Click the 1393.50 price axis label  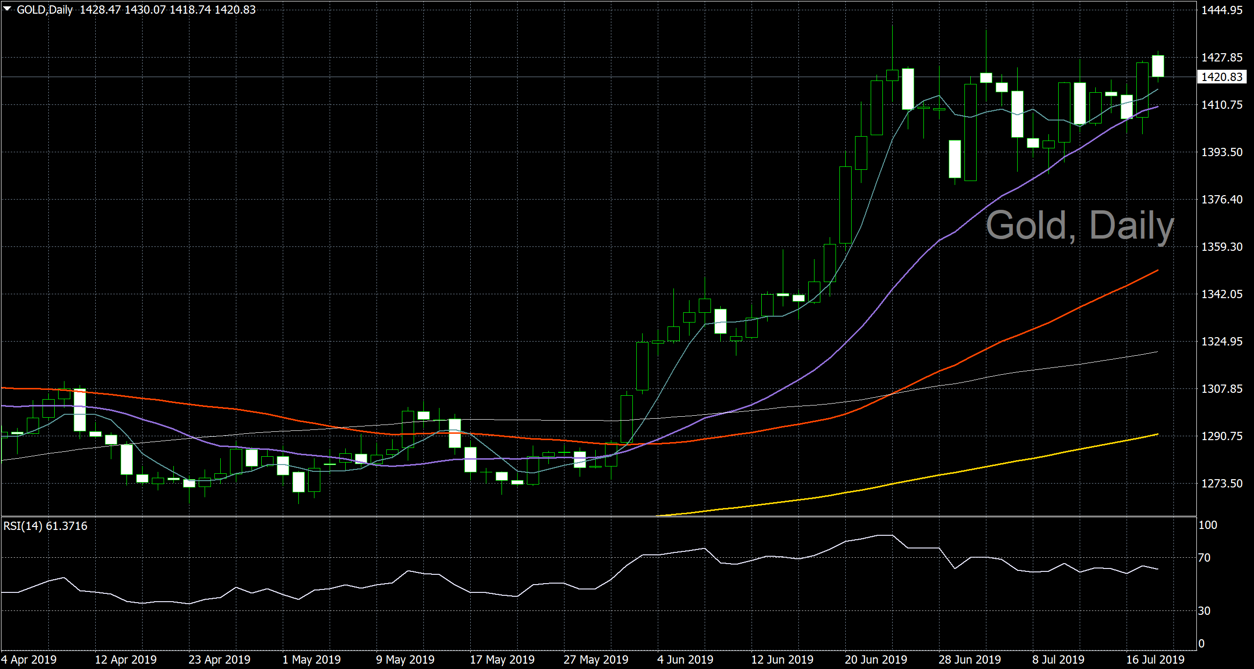point(1222,152)
